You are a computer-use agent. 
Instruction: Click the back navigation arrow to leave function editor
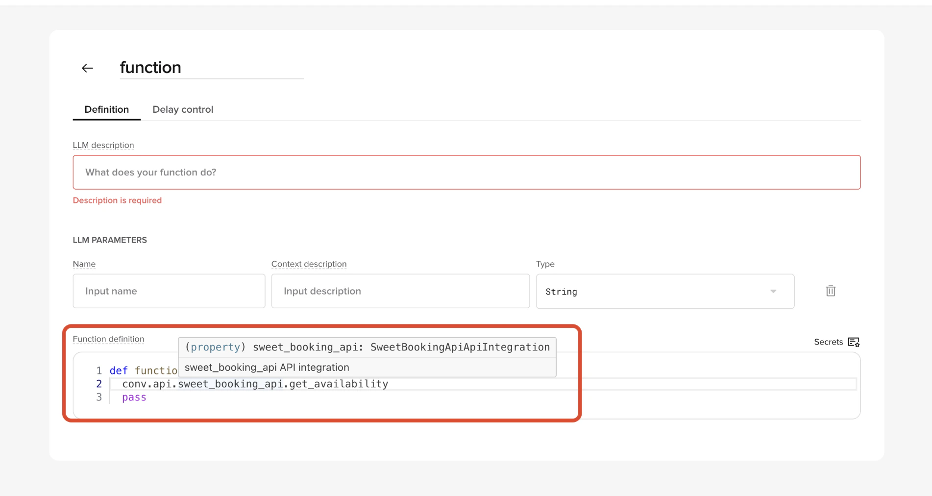87,68
